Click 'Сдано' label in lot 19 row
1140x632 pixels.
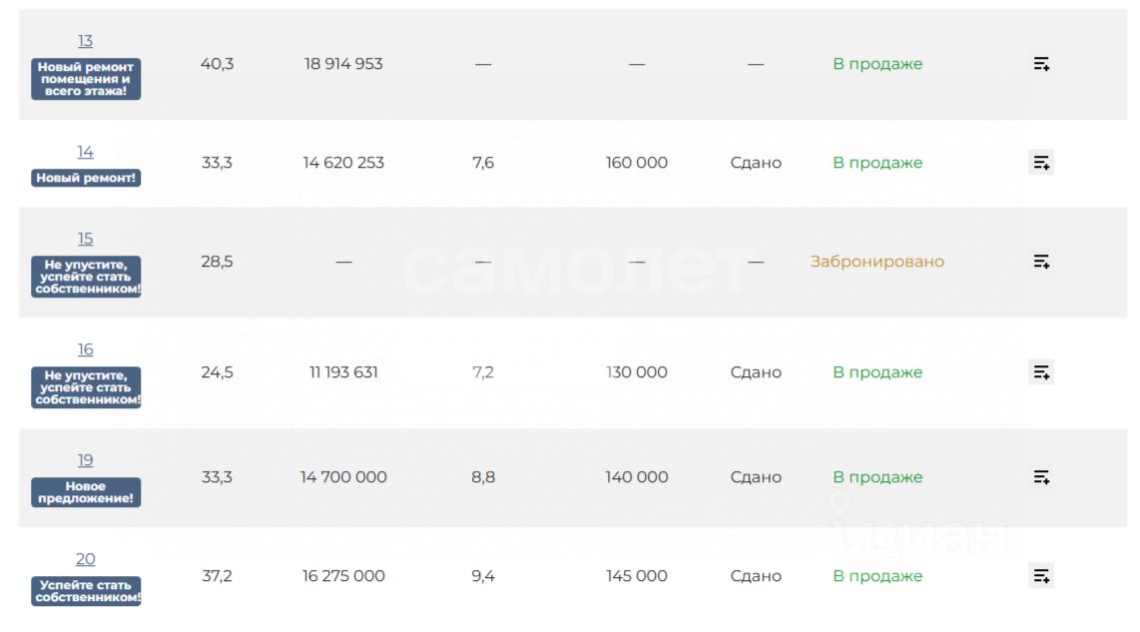756,477
